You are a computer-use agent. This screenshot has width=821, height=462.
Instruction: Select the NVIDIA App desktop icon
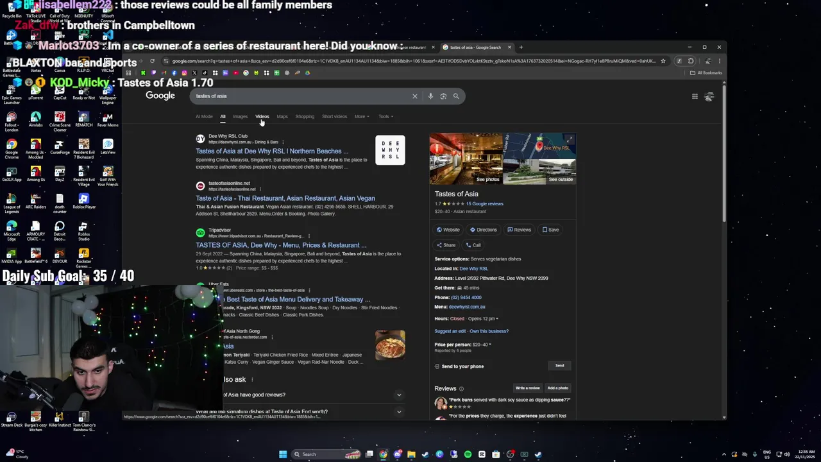12,256
